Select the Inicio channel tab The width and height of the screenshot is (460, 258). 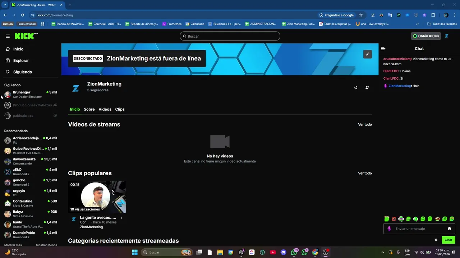click(x=75, y=109)
